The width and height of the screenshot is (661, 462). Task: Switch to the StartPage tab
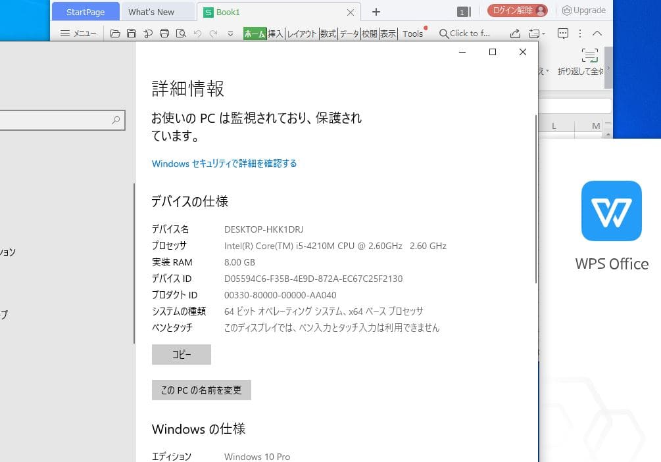pyautogui.click(x=86, y=12)
